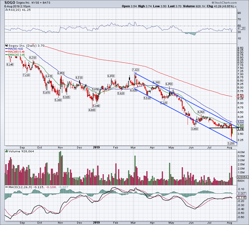This screenshot has height=225, width=249.
Task: Click the 8.140 price label
Action: [10, 64]
